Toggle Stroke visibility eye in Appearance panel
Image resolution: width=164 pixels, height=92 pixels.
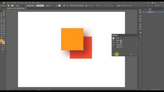[113, 40]
